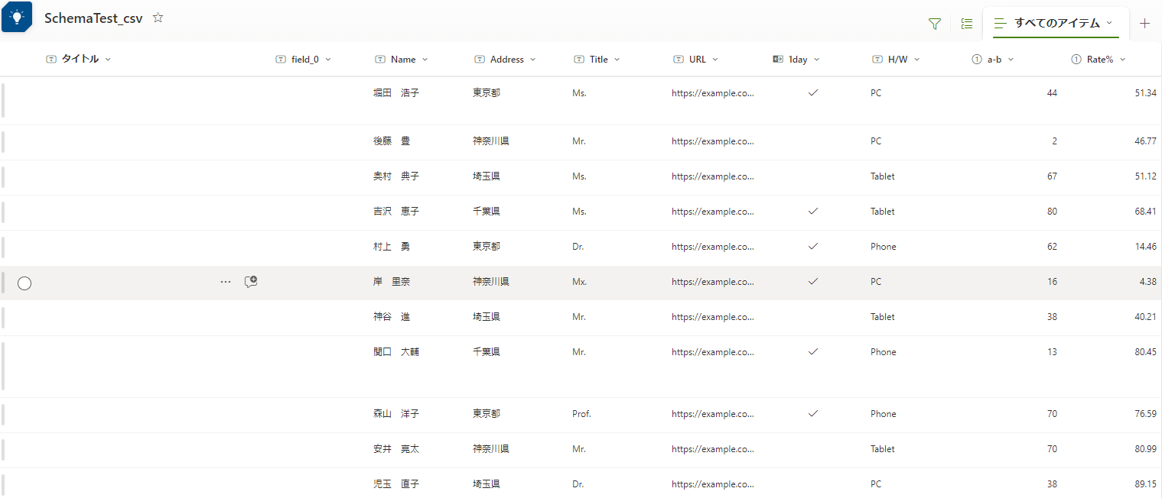1162x498 pixels.
Task: Click Tablet in 安井 寛太 row
Action: (882, 449)
